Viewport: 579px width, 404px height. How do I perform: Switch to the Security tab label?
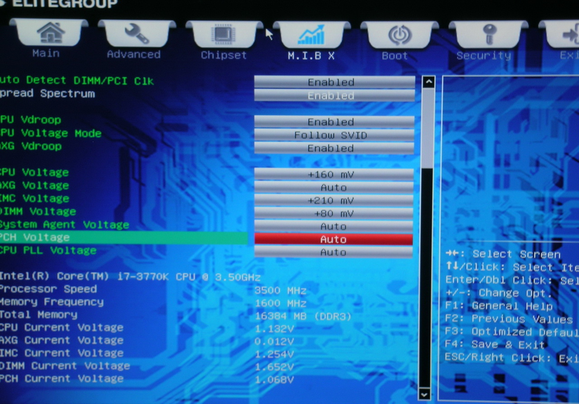point(484,56)
